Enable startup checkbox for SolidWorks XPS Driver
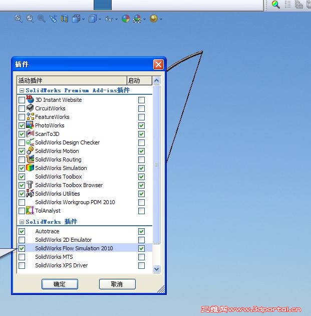311x316 pixels. (x=141, y=266)
